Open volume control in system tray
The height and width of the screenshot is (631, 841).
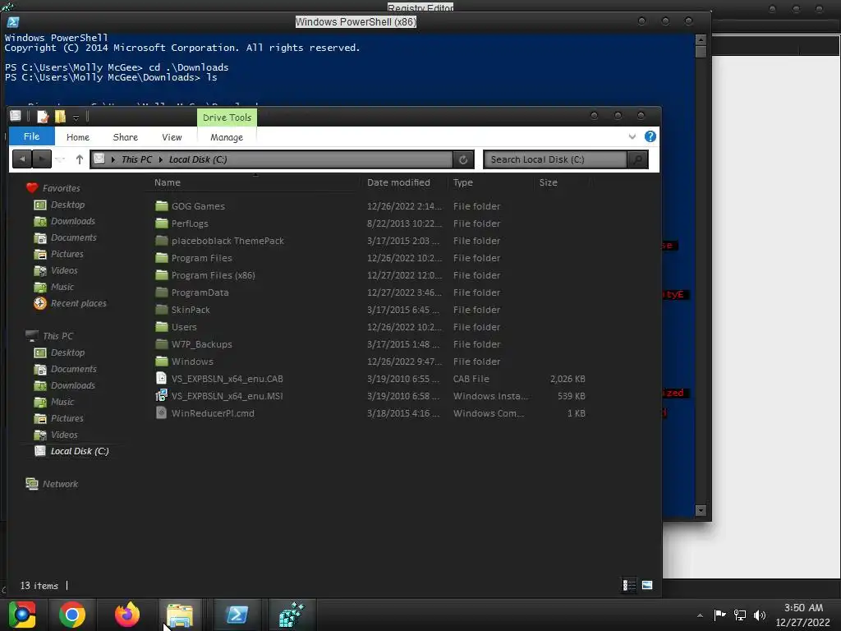point(760,615)
